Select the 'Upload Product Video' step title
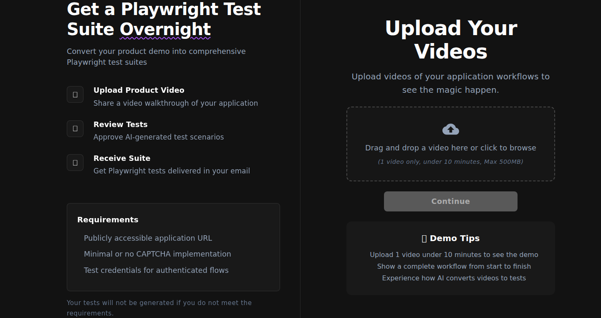Image resolution: width=601 pixels, height=318 pixels. (x=139, y=90)
